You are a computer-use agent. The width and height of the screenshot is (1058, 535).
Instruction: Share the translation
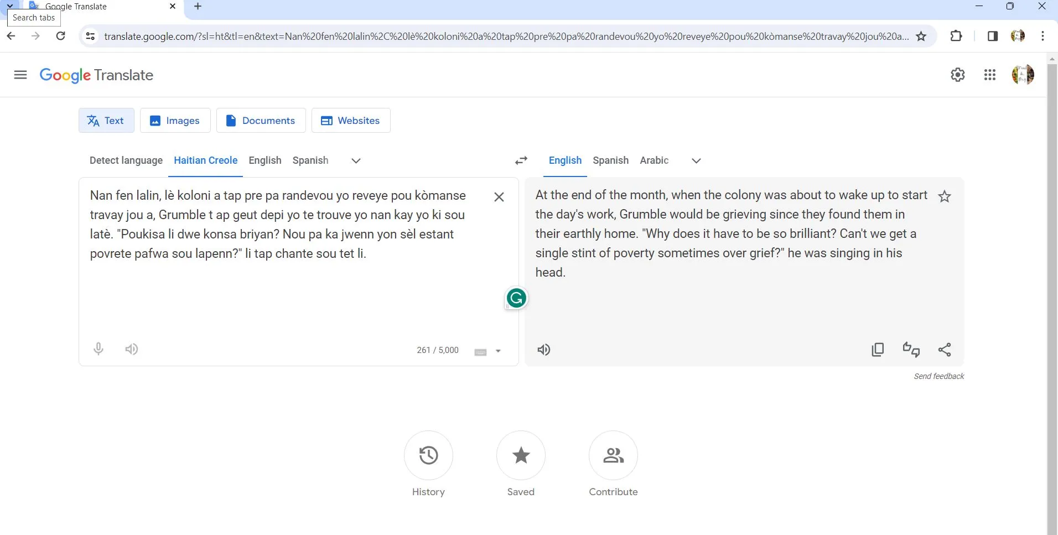pyautogui.click(x=945, y=349)
